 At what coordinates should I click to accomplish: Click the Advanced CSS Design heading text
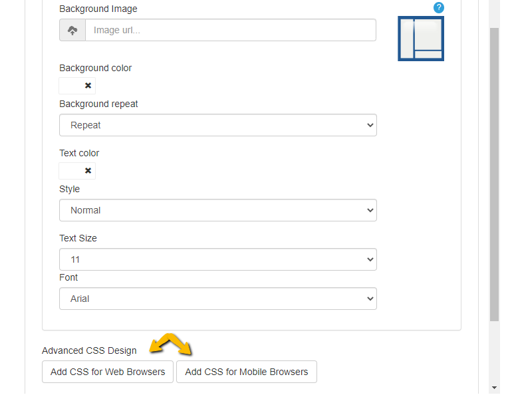[89, 350]
